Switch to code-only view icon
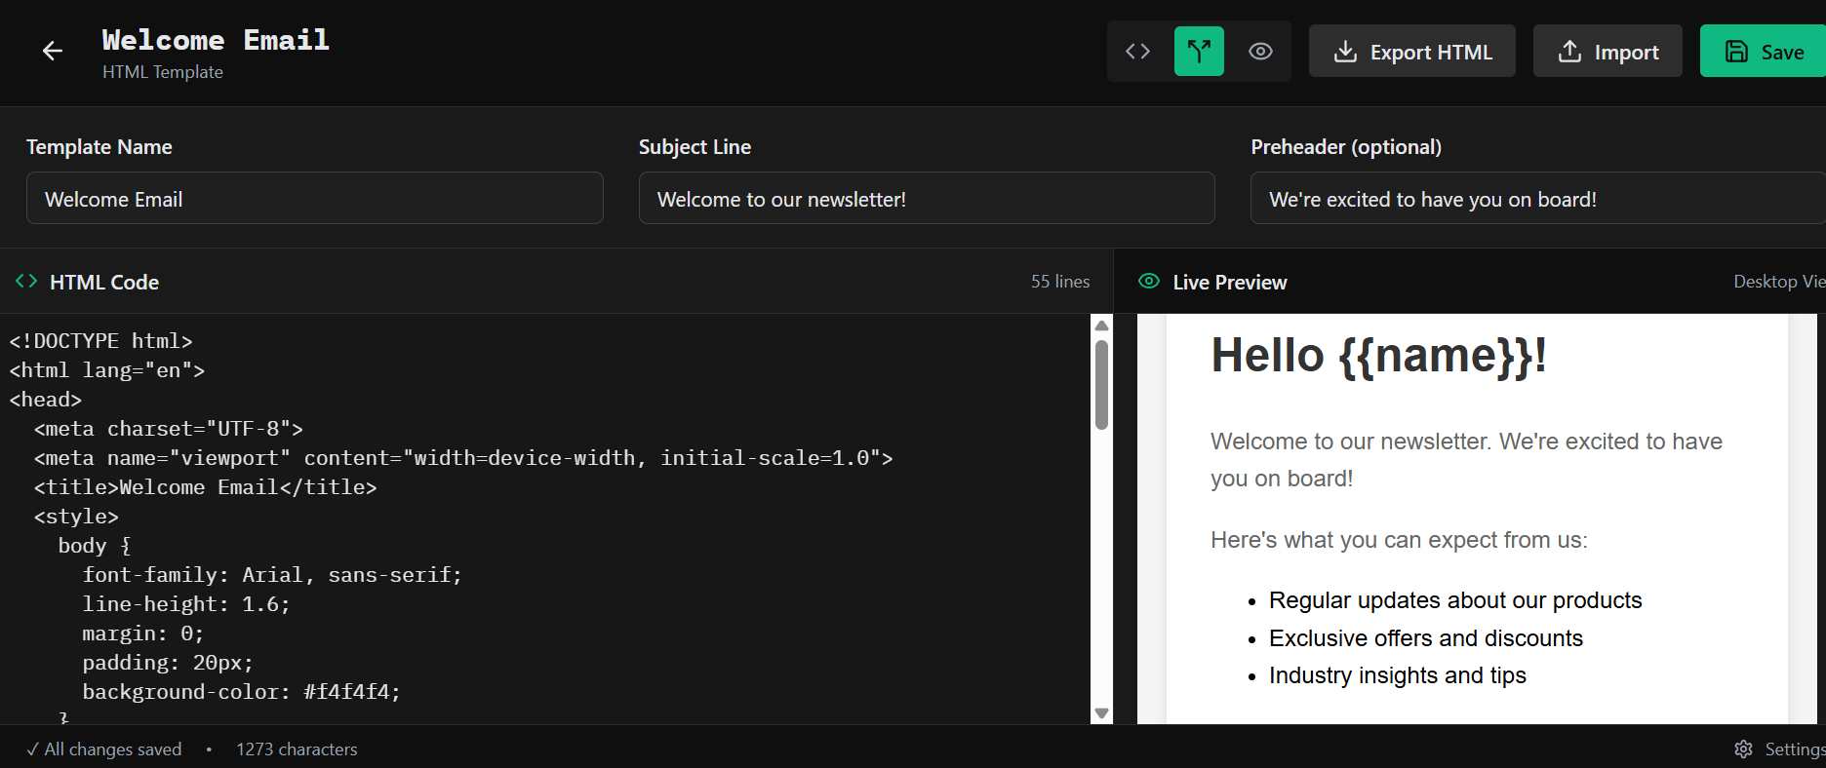This screenshot has height=768, width=1826. [1137, 52]
